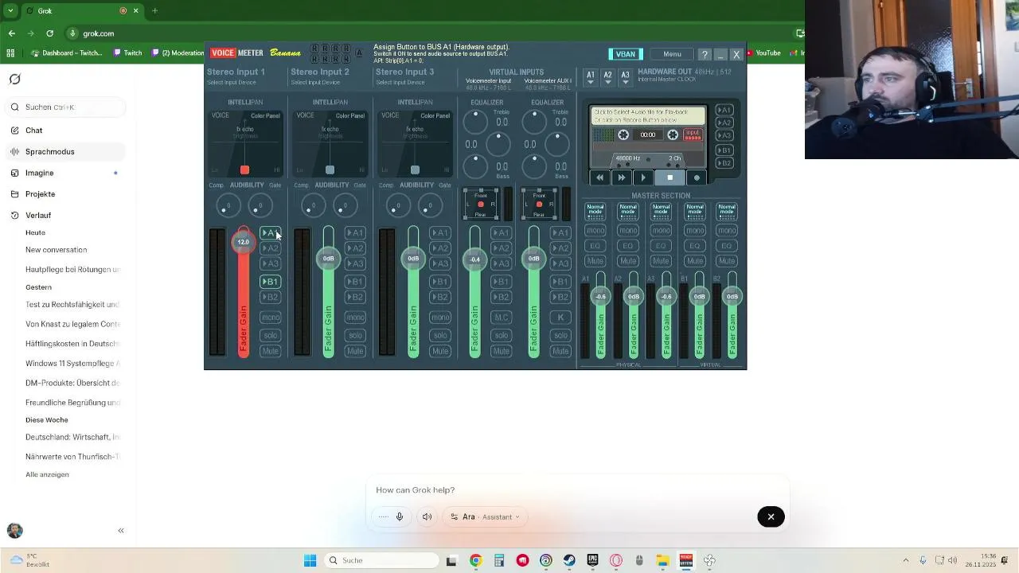The image size is (1019, 573).
Task: Toggle the K button on Voicemeeter AUX strip
Action: (560, 317)
